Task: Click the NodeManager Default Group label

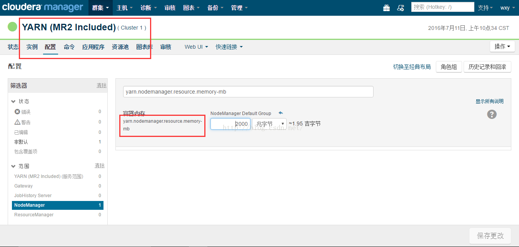Action: tap(241, 113)
